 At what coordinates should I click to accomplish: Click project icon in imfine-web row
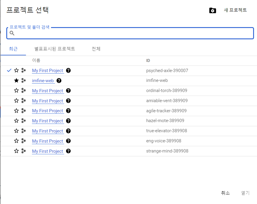click(x=24, y=80)
